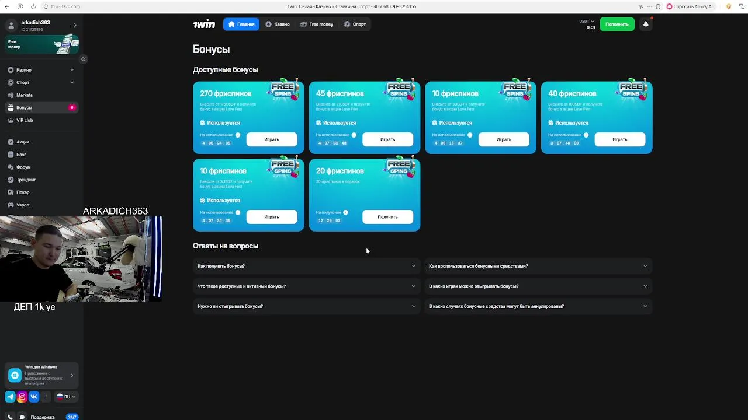Screen dimensions: 748x420
Task: Click Спросить Алису AI browser button
Action: 690,6
